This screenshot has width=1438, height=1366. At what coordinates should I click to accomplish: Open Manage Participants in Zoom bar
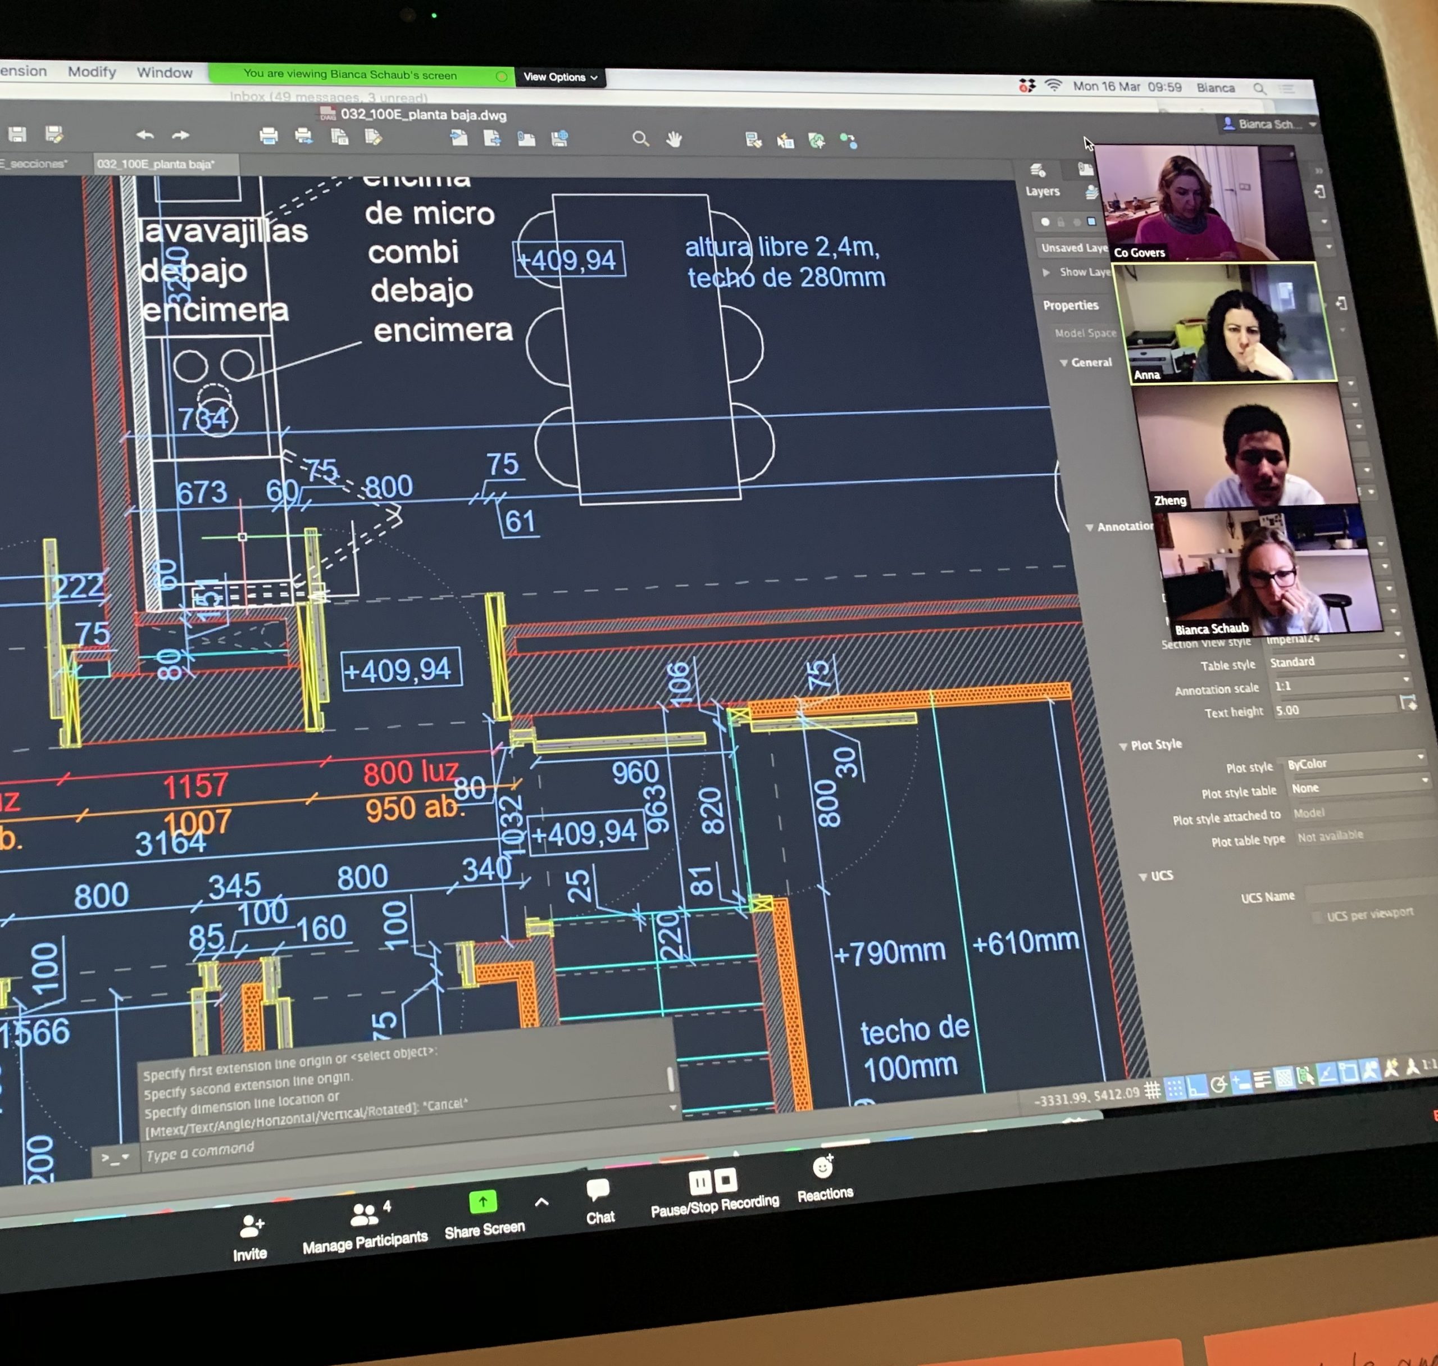tap(365, 1226)
